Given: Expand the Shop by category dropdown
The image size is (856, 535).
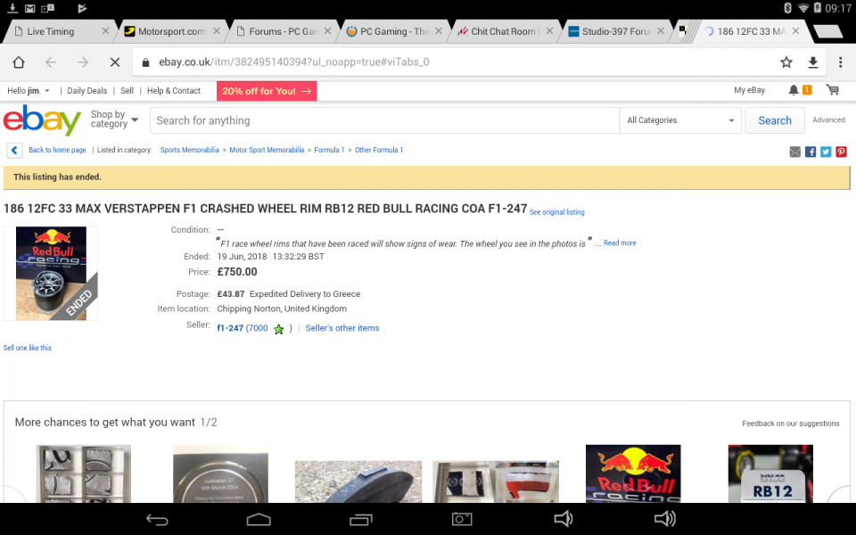Looking at the screenshot, I should 114,119.
